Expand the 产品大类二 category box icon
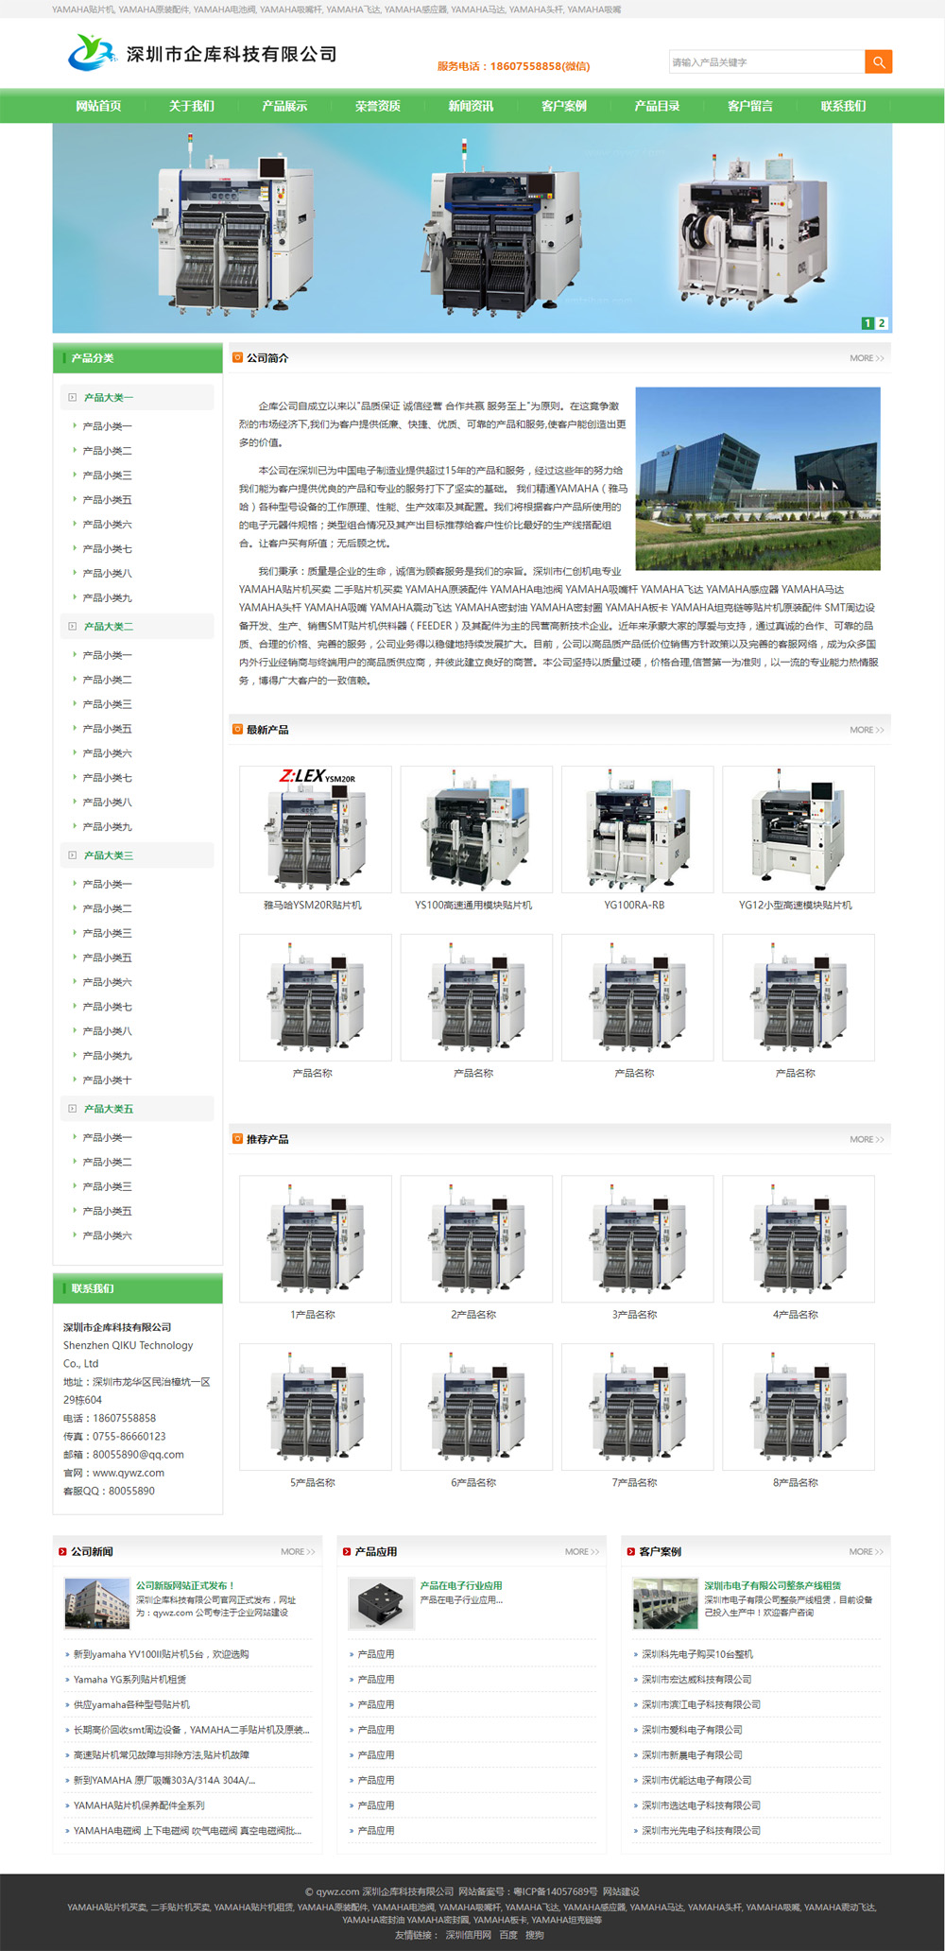 coord(72,626)
